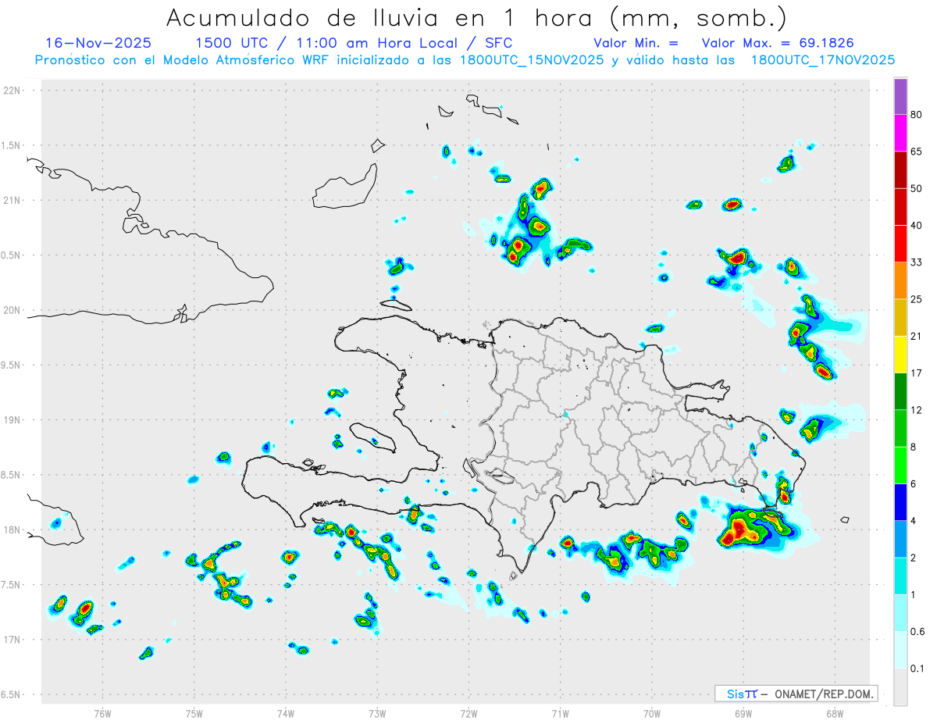Click the '73W' longitude label
937x724 pixels.
pos(377,714)
